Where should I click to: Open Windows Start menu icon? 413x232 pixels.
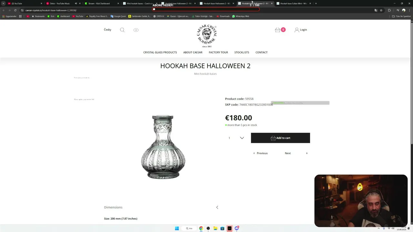(x=177, y=228)
